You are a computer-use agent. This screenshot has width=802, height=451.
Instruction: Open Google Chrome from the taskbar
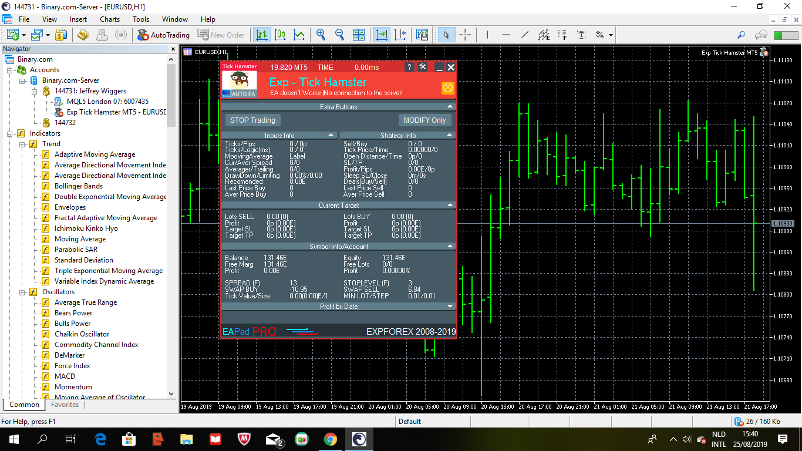(330, 439)
